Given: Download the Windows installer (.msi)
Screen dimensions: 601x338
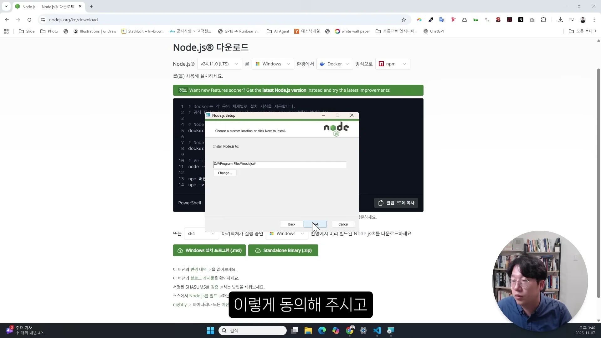Looking at the screenshot, I should pyautogui.click(x=209, y=250).
